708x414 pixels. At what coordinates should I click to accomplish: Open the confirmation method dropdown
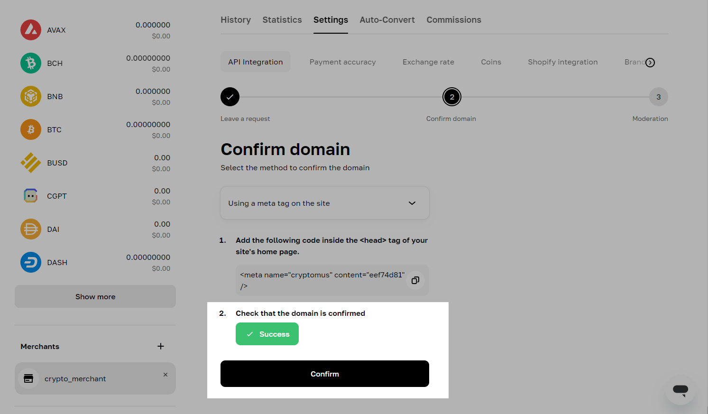pos(325,203)
